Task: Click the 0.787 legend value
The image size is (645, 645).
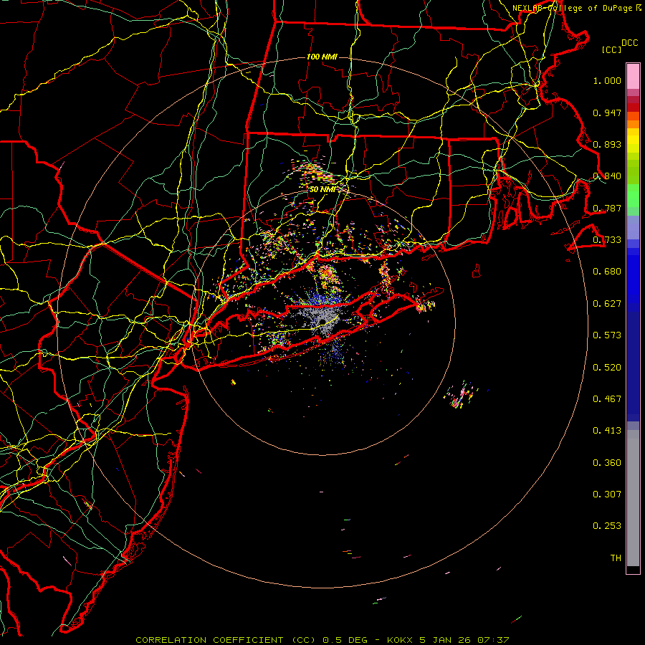Action: [x=607, y=208]
